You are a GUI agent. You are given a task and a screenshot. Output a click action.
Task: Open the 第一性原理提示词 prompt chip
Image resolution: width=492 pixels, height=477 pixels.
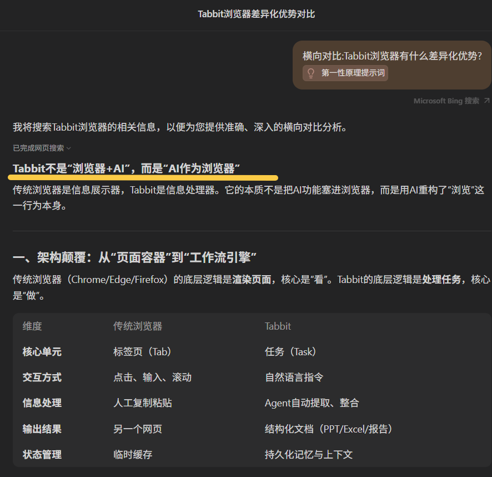point(345,73)
